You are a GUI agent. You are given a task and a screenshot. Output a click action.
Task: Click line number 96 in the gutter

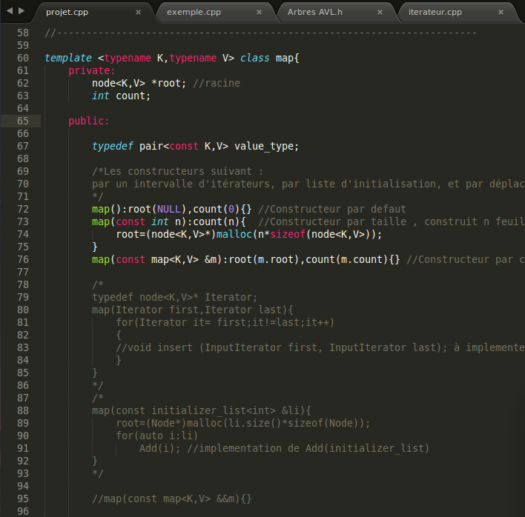point(22,512)
